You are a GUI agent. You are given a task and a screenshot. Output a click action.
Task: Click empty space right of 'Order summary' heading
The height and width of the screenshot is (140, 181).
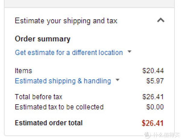coord(116,39)
